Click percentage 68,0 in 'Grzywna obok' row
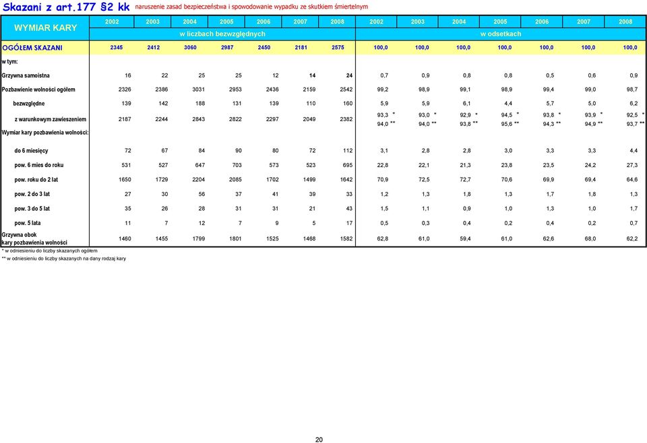This screenshot has width=647, height=443. coord(590,238)
